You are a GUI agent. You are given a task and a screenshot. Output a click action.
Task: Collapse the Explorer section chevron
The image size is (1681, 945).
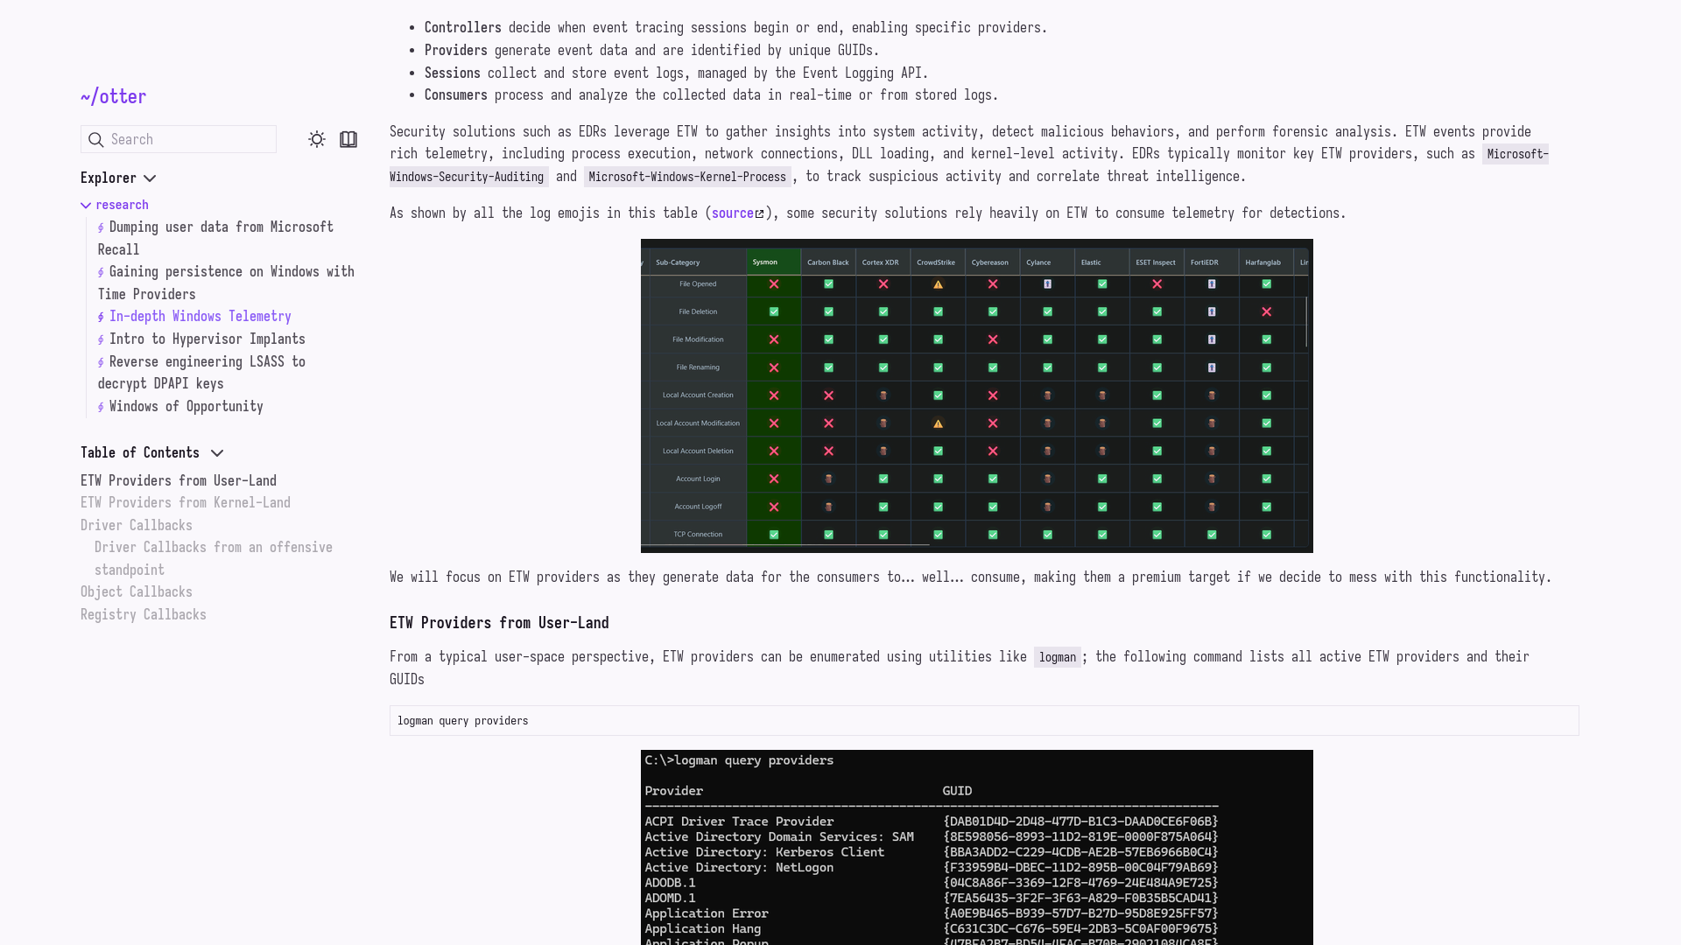(150, 178)
